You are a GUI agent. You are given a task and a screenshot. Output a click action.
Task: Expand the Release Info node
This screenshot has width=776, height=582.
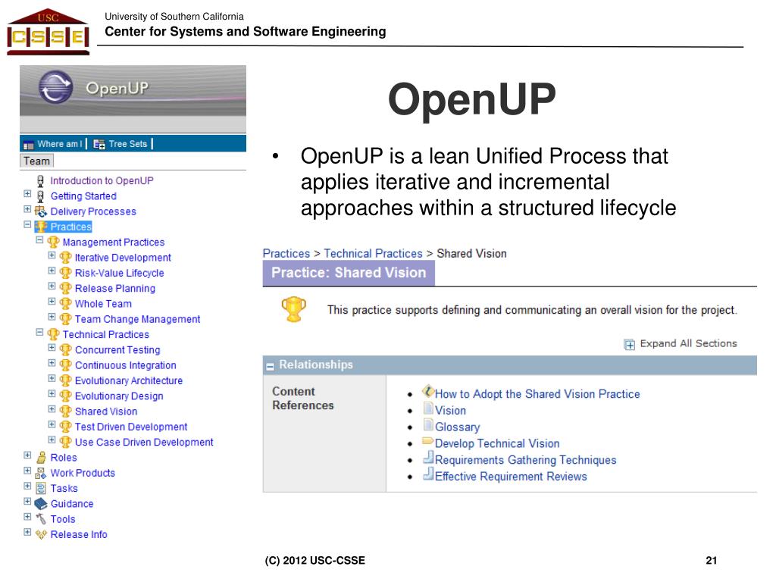point(27,532)
